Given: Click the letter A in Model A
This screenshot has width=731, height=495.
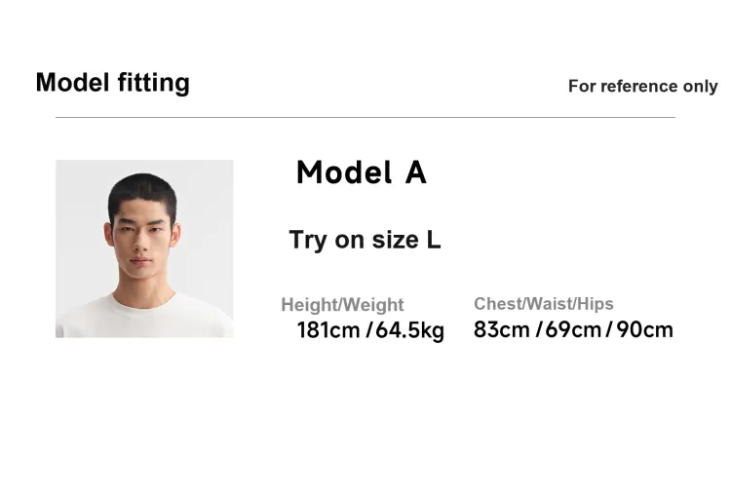Looking at the screenshot, I should [415, 172].
